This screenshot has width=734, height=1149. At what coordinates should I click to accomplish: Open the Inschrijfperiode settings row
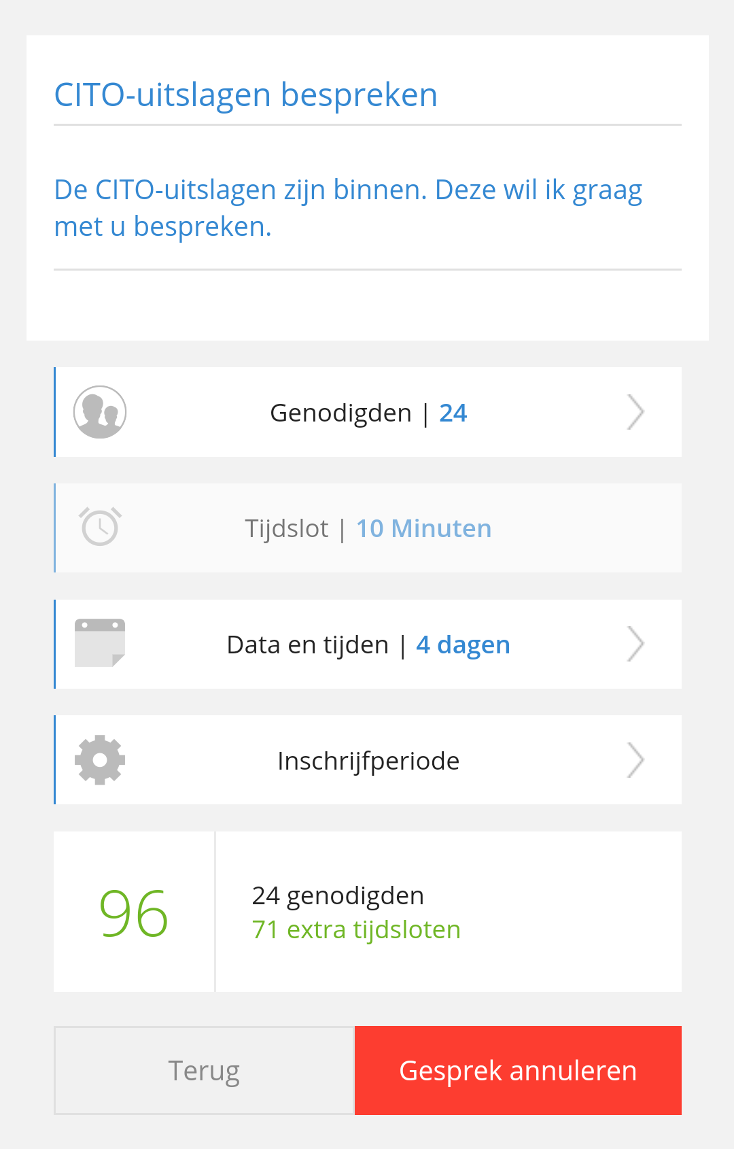pyautogui.click(x=368, y=759)
